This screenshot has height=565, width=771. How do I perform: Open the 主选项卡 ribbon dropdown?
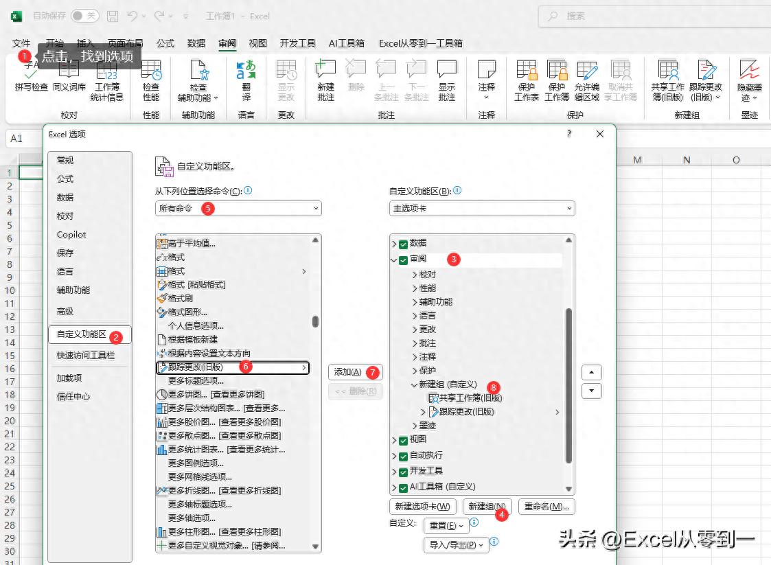(482, 209)
